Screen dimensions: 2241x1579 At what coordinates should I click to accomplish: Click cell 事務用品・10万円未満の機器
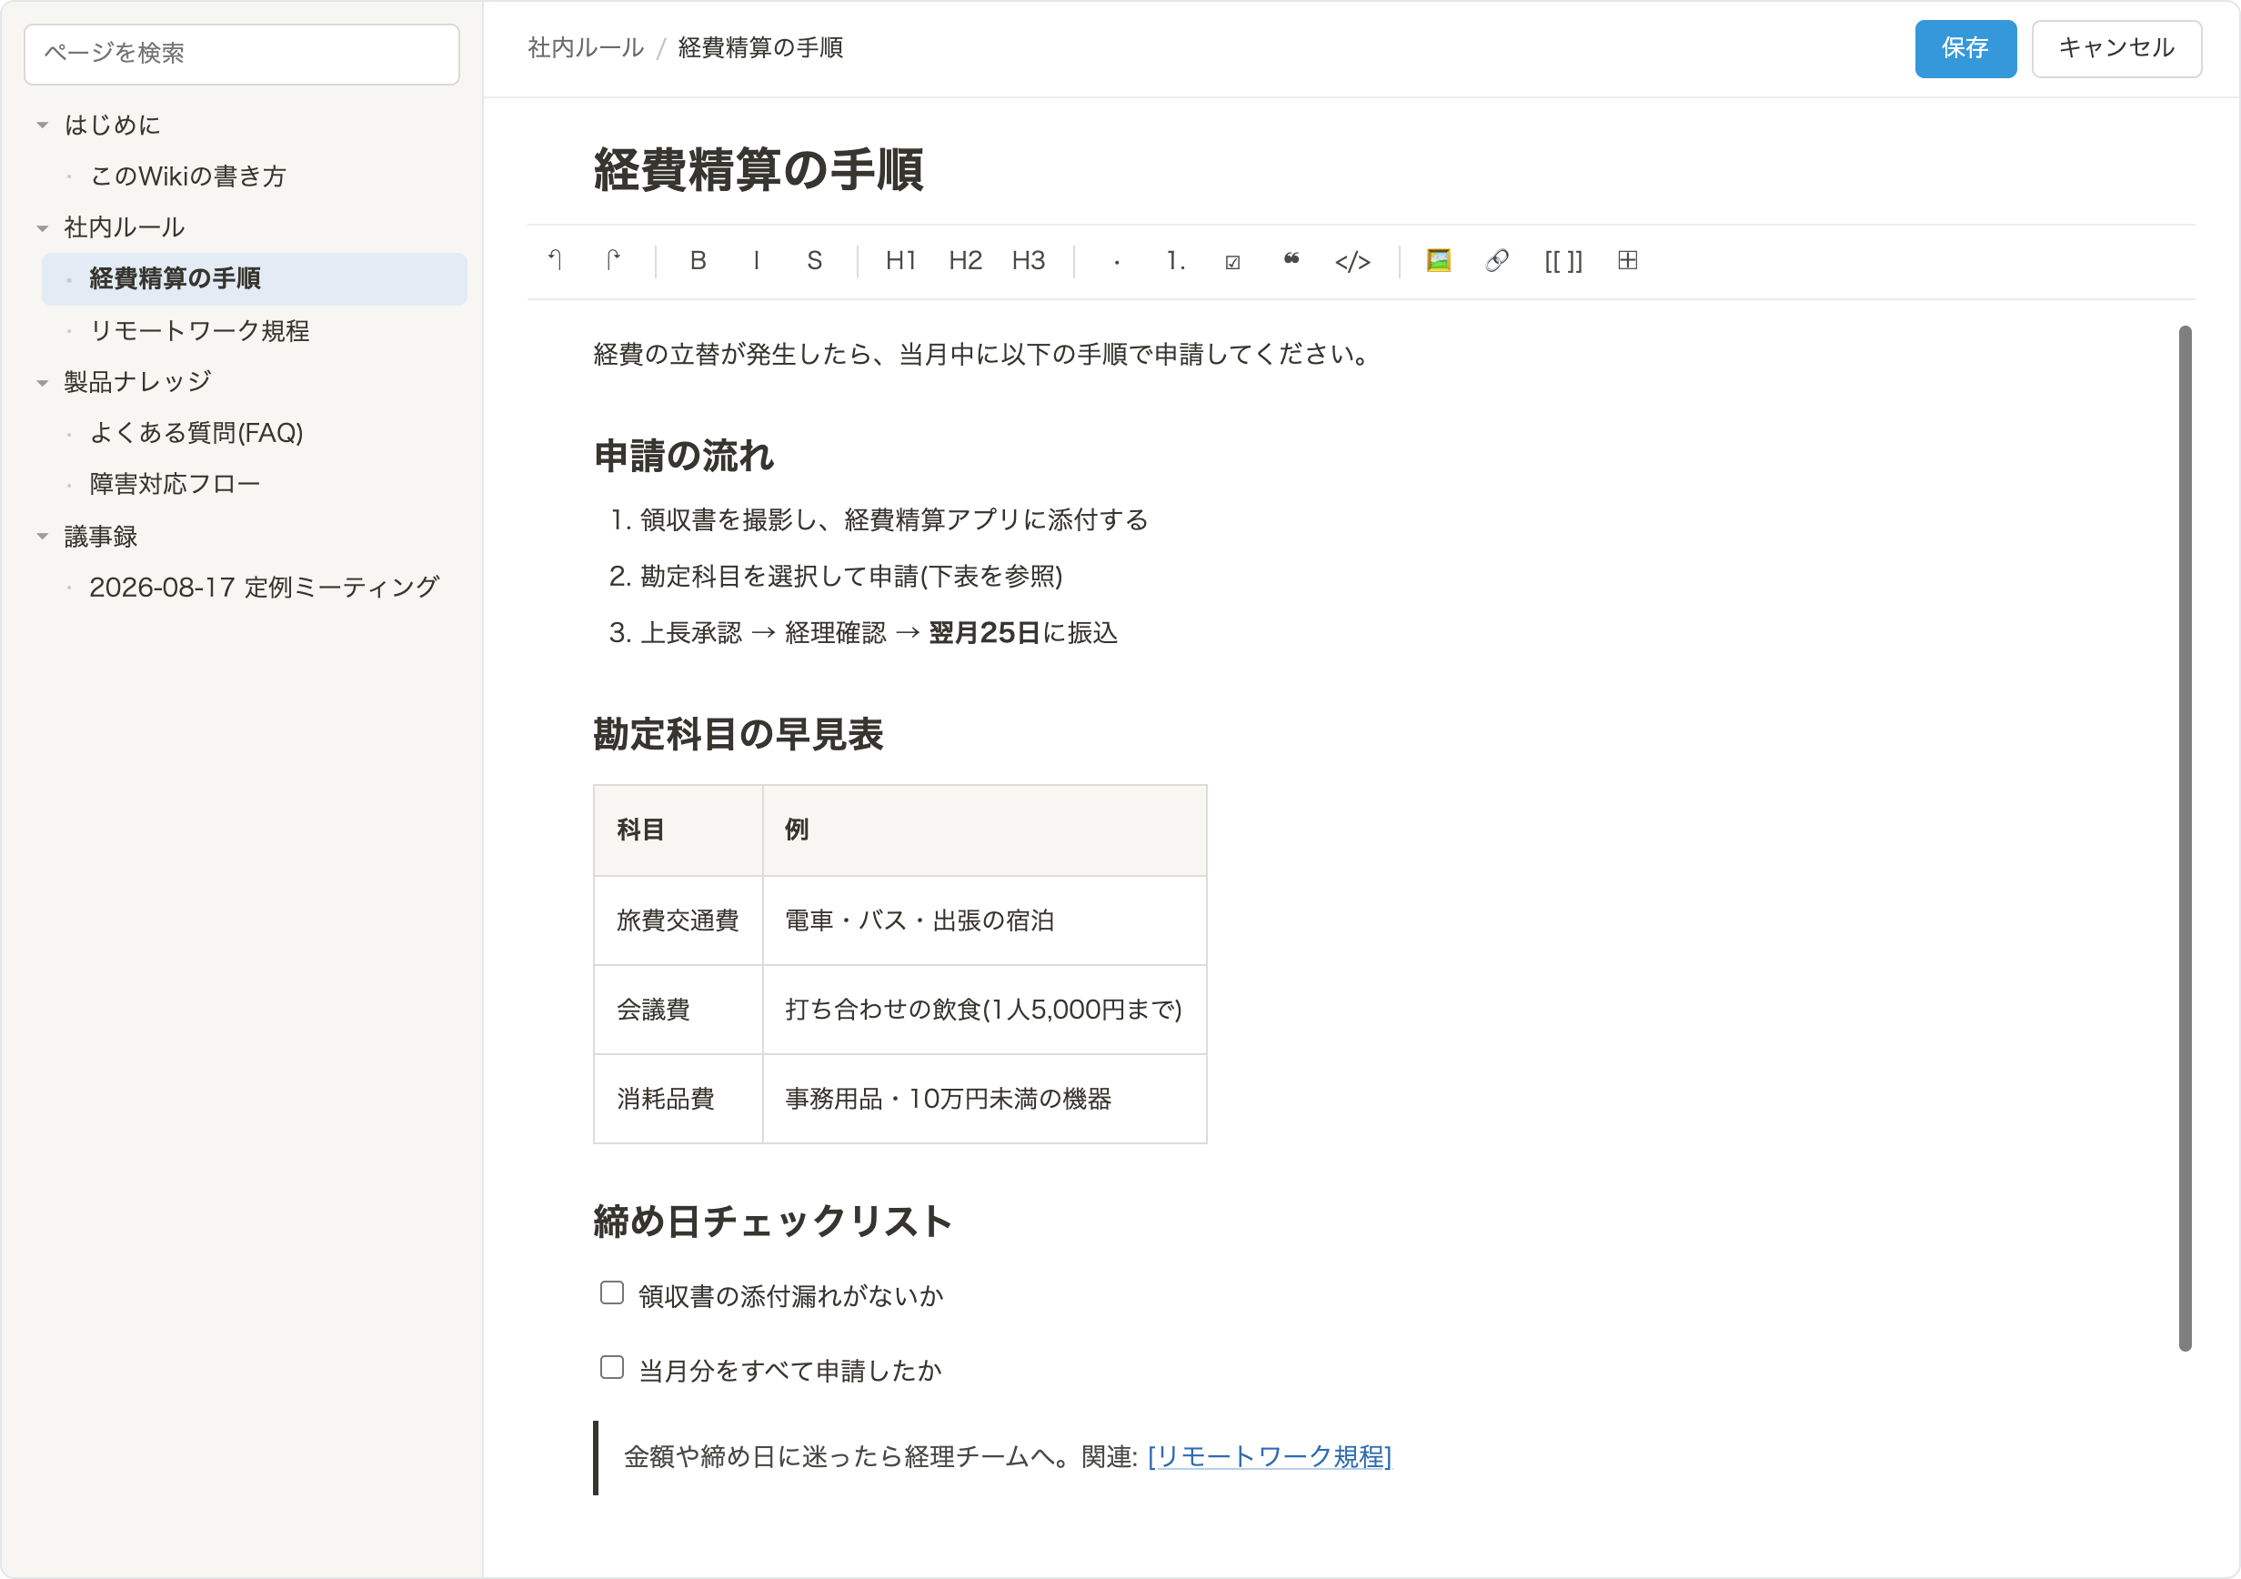coord(985,1099)
